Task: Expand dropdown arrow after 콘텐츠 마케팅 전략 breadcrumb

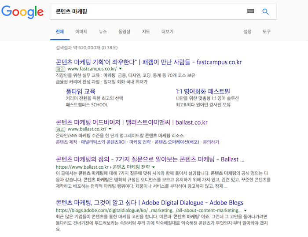Action: [154, 167]
